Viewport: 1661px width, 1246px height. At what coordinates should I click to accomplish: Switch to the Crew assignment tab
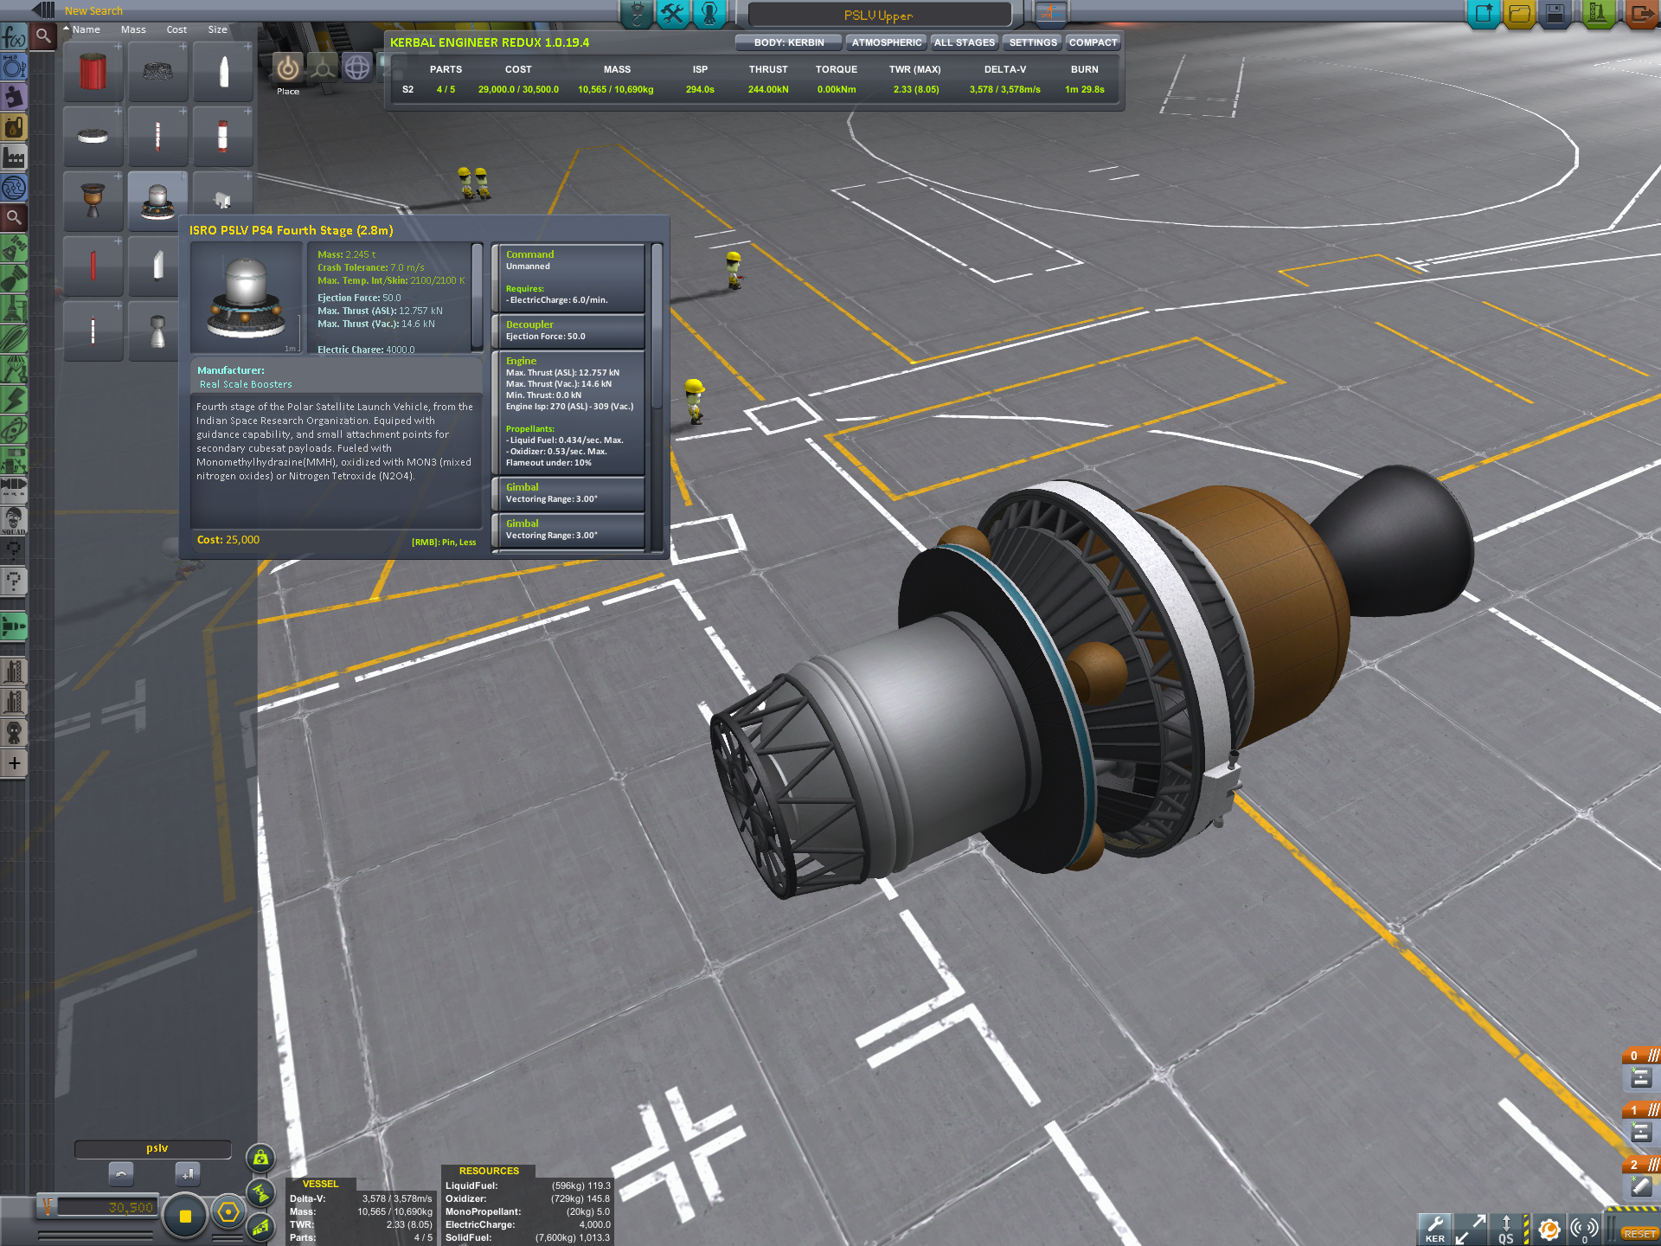(x=709, y=14)
